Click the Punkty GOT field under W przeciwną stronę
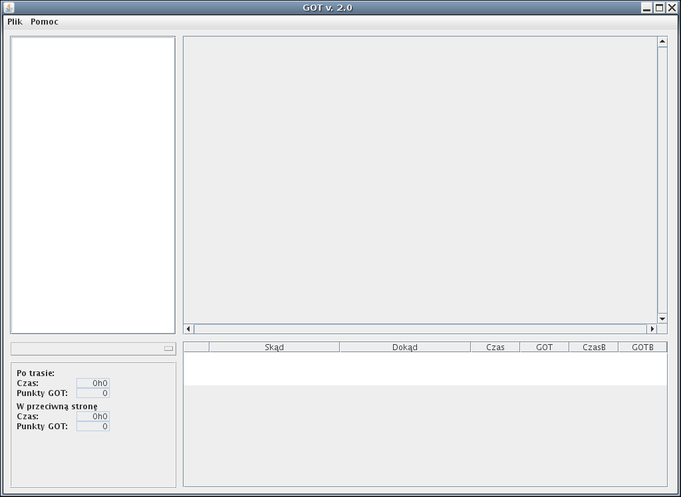Screen dimensions: 681x497 [93, 427]
